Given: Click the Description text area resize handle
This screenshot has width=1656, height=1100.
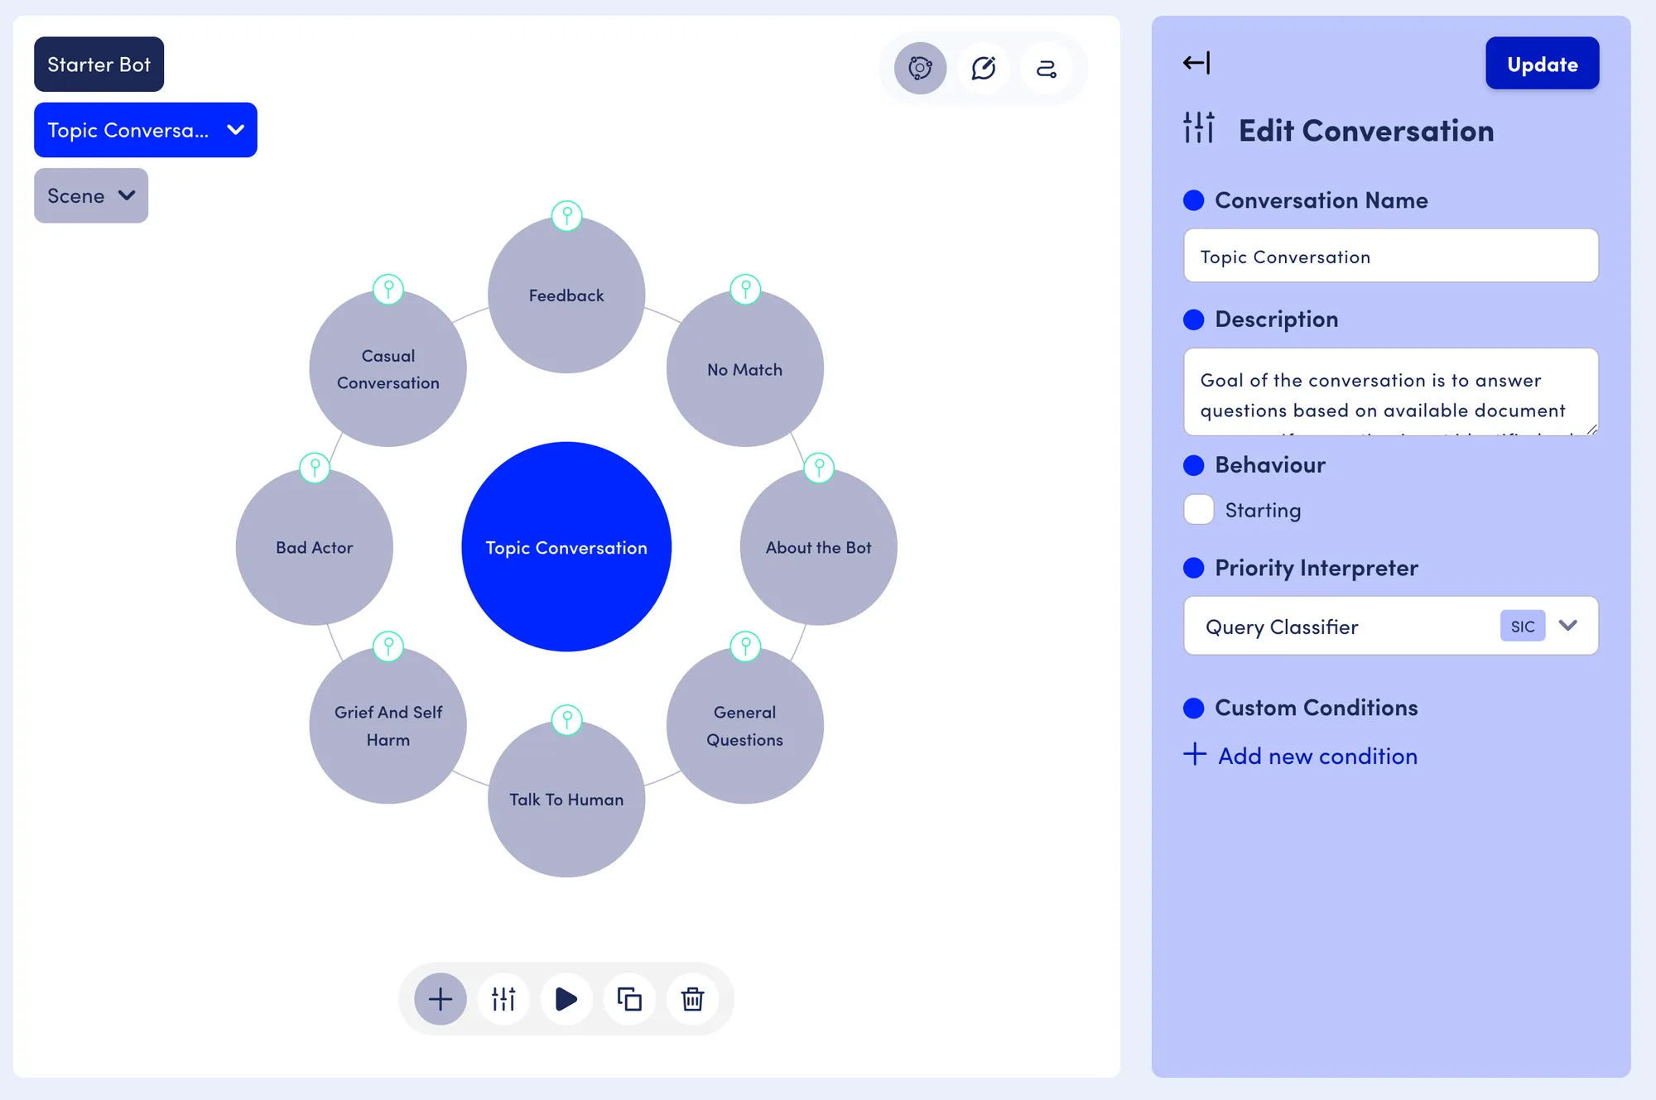Looking at the screenshot, I should coord(1591,430).
